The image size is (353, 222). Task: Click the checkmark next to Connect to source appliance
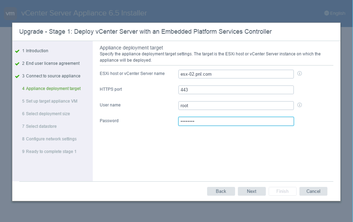pyautogui.click(x=17, y=76)
